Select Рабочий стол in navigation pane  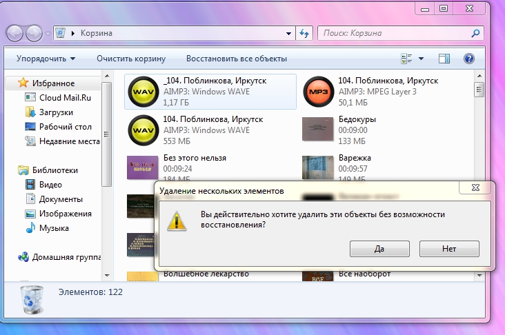(65, 126)
